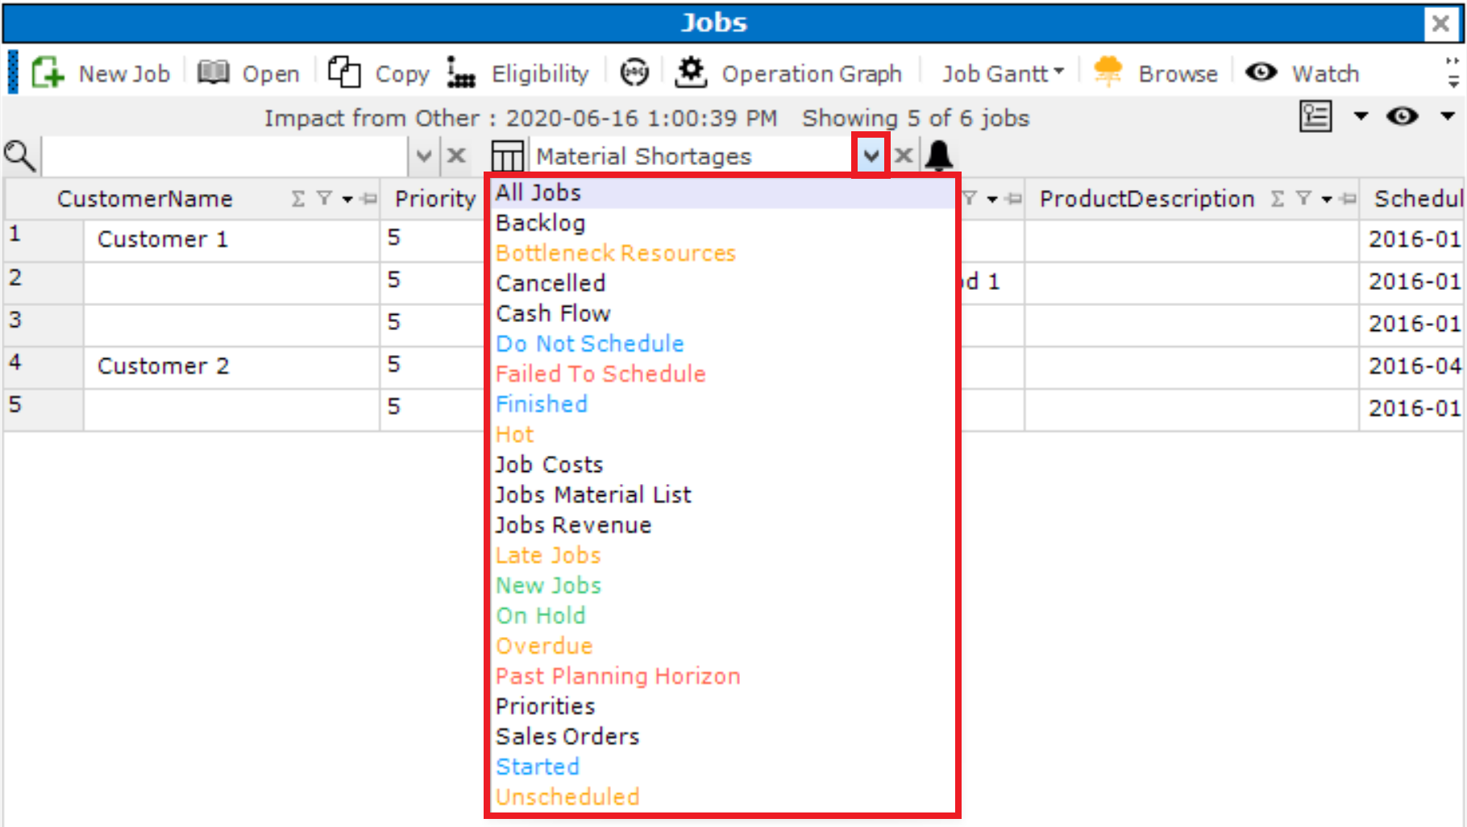Screen dimensions: 1467x827
Task: Click the search text input field
Action: point(225,156)
